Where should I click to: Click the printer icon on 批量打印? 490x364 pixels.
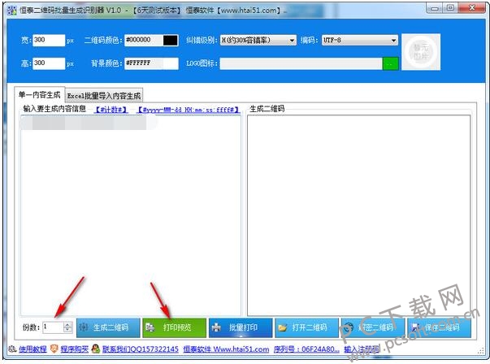click(216, 327)
